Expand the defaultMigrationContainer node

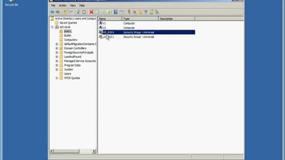pos(57,44)
